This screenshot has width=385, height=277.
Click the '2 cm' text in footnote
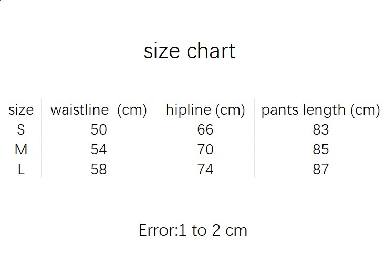click(x=230, y=230)
